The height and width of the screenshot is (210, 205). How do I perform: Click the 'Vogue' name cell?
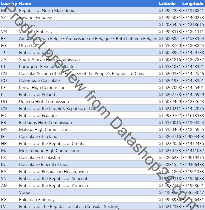[88, 192]
